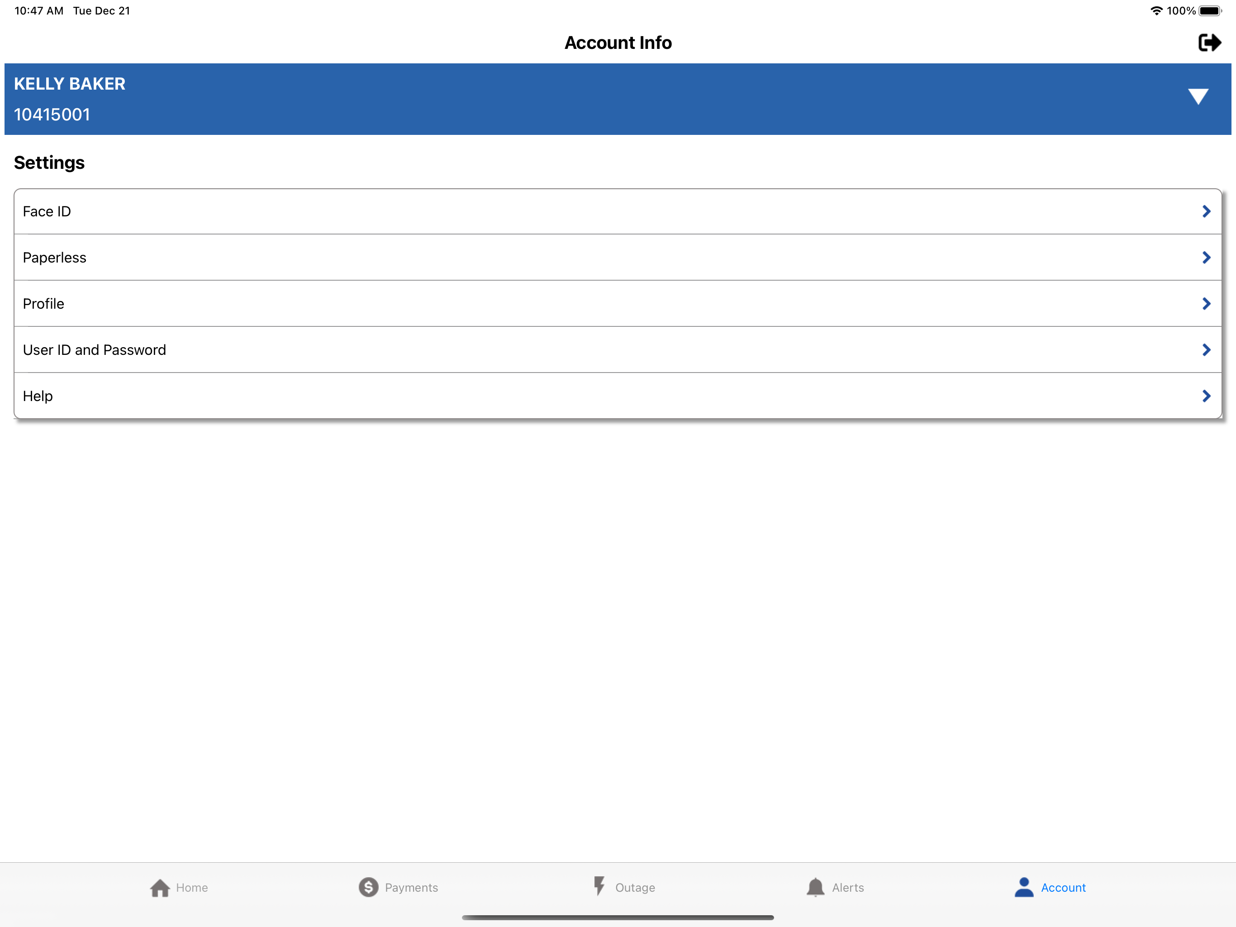1236x927 pixels.
Task: Switch to the Outage tab label
Action: pyautogui.click(x=635, y=888)
